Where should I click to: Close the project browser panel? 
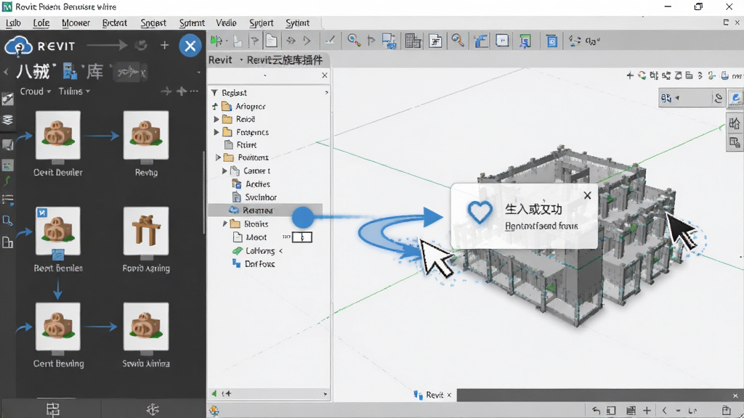click(x=325, y=75)
